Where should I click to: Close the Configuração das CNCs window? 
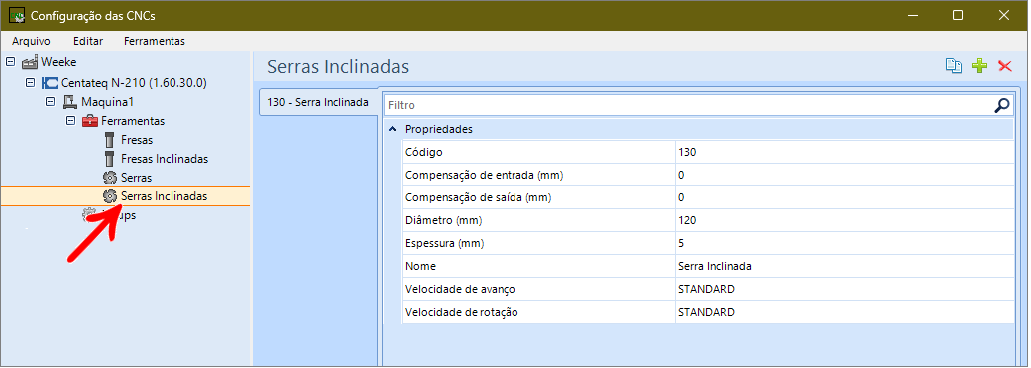coord(1003,15)
